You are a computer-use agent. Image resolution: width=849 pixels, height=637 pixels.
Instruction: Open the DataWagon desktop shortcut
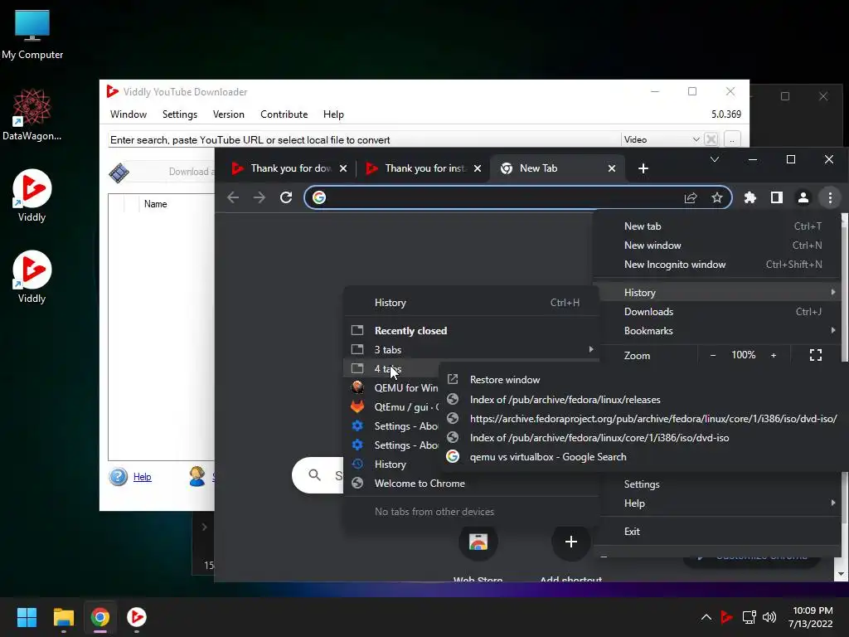pos(32,114)
